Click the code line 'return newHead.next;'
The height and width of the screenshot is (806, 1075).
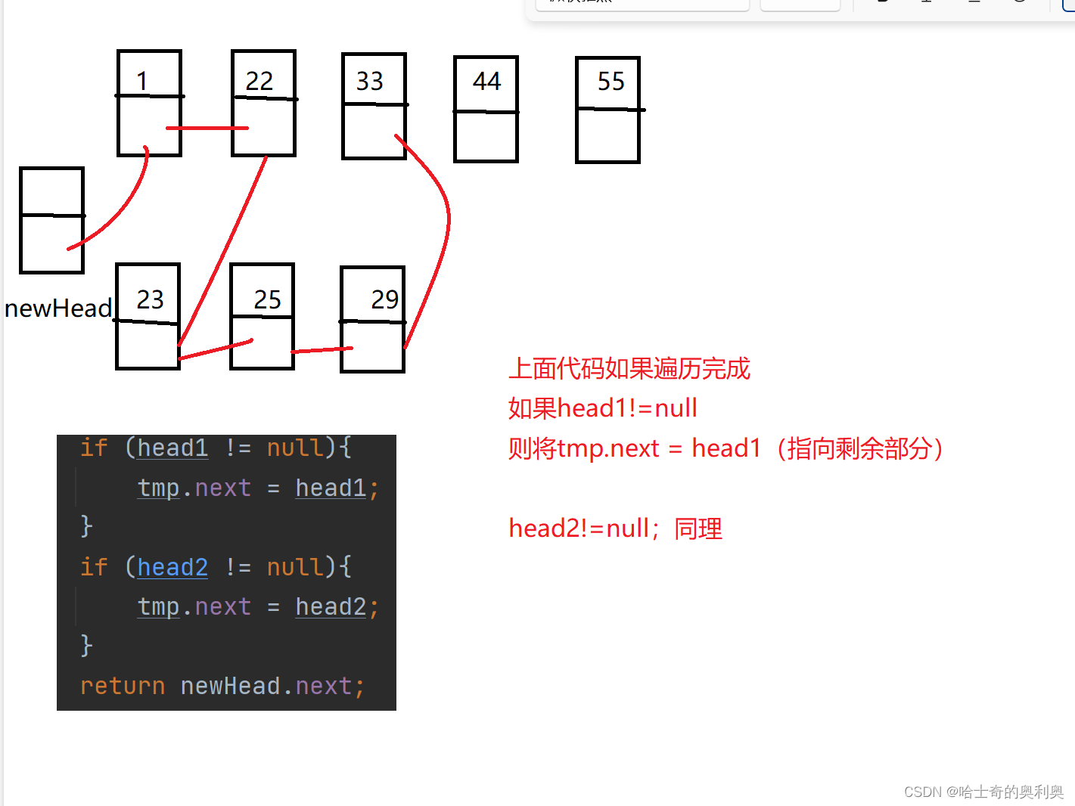click(x=222, y=686)
